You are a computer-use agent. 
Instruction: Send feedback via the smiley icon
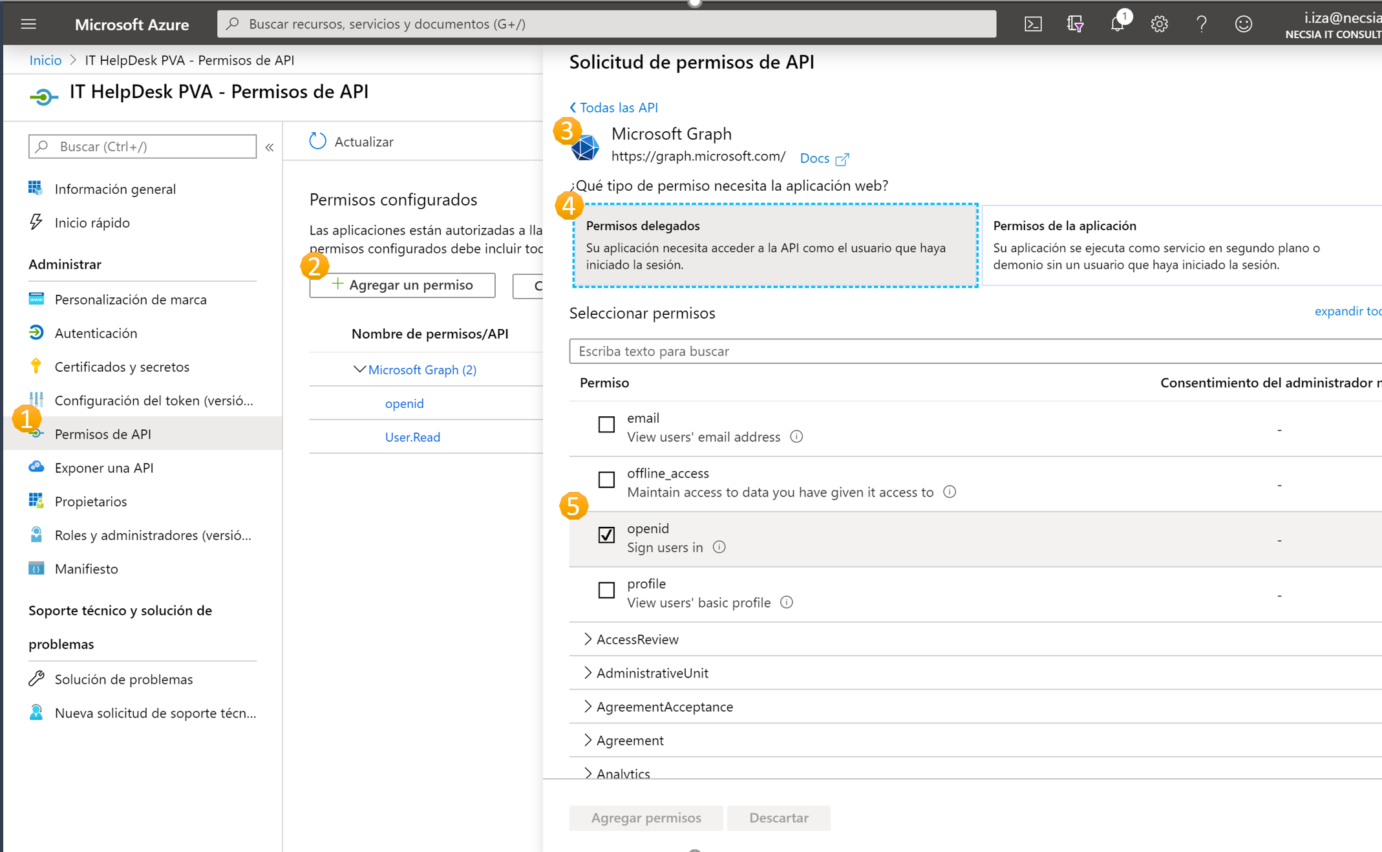(x=1243, y=23)
